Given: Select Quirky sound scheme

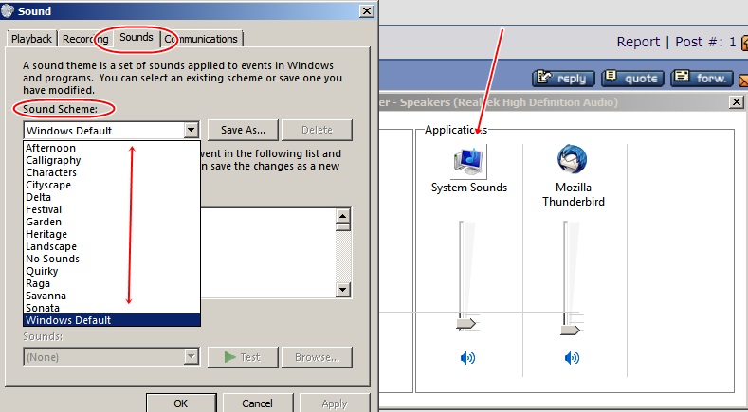Looking at the screenshot, I should (112, 271).
